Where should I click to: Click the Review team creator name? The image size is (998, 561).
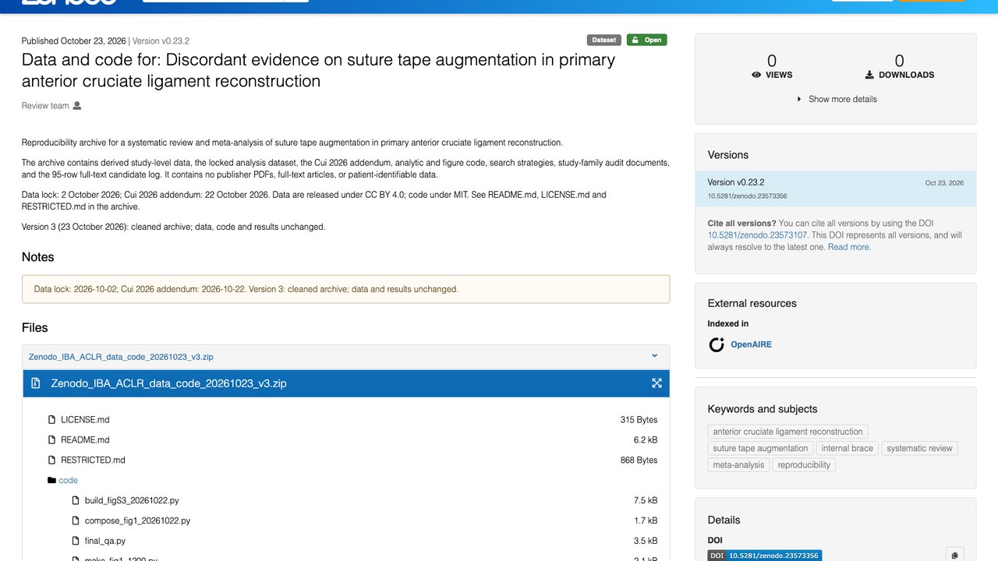45,106
